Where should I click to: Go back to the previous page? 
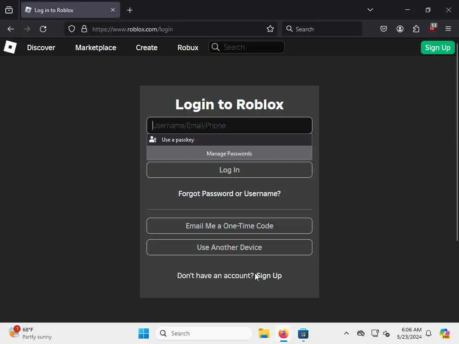tap(11, 29)
